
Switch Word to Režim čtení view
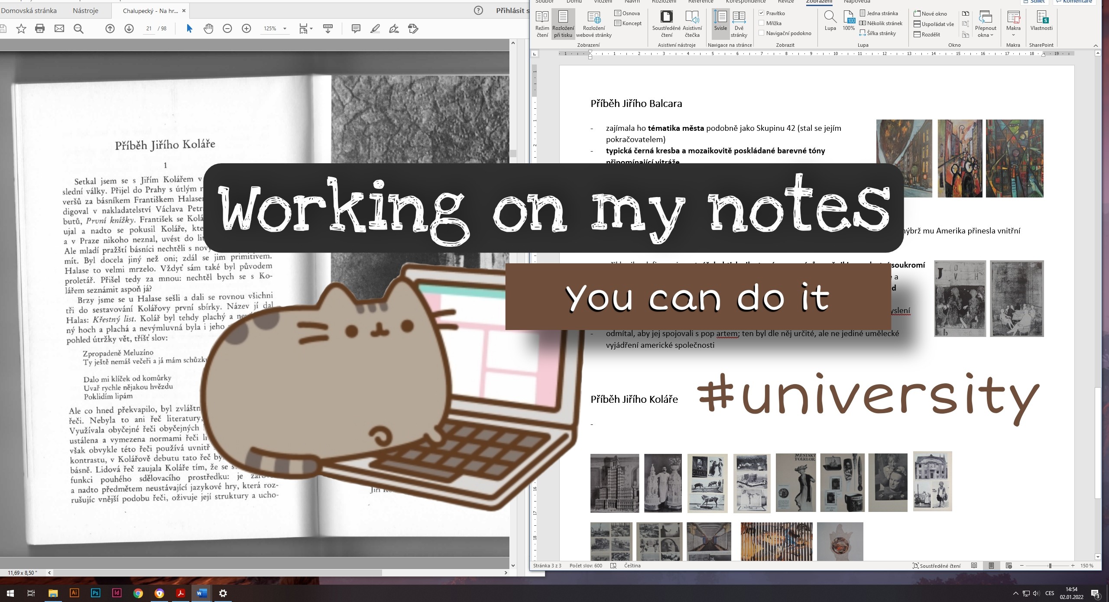click(542, 24)
